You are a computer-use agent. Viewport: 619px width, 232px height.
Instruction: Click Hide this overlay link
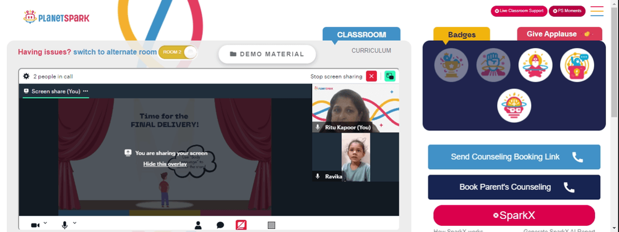tap(165, 164)
